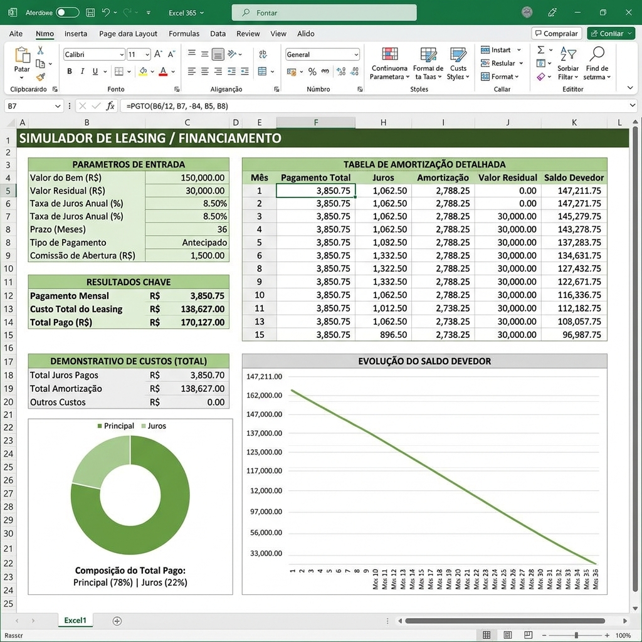Select cell with Antecipado payment type
Viewport: 642px width, 642px height.
(187, 243)
